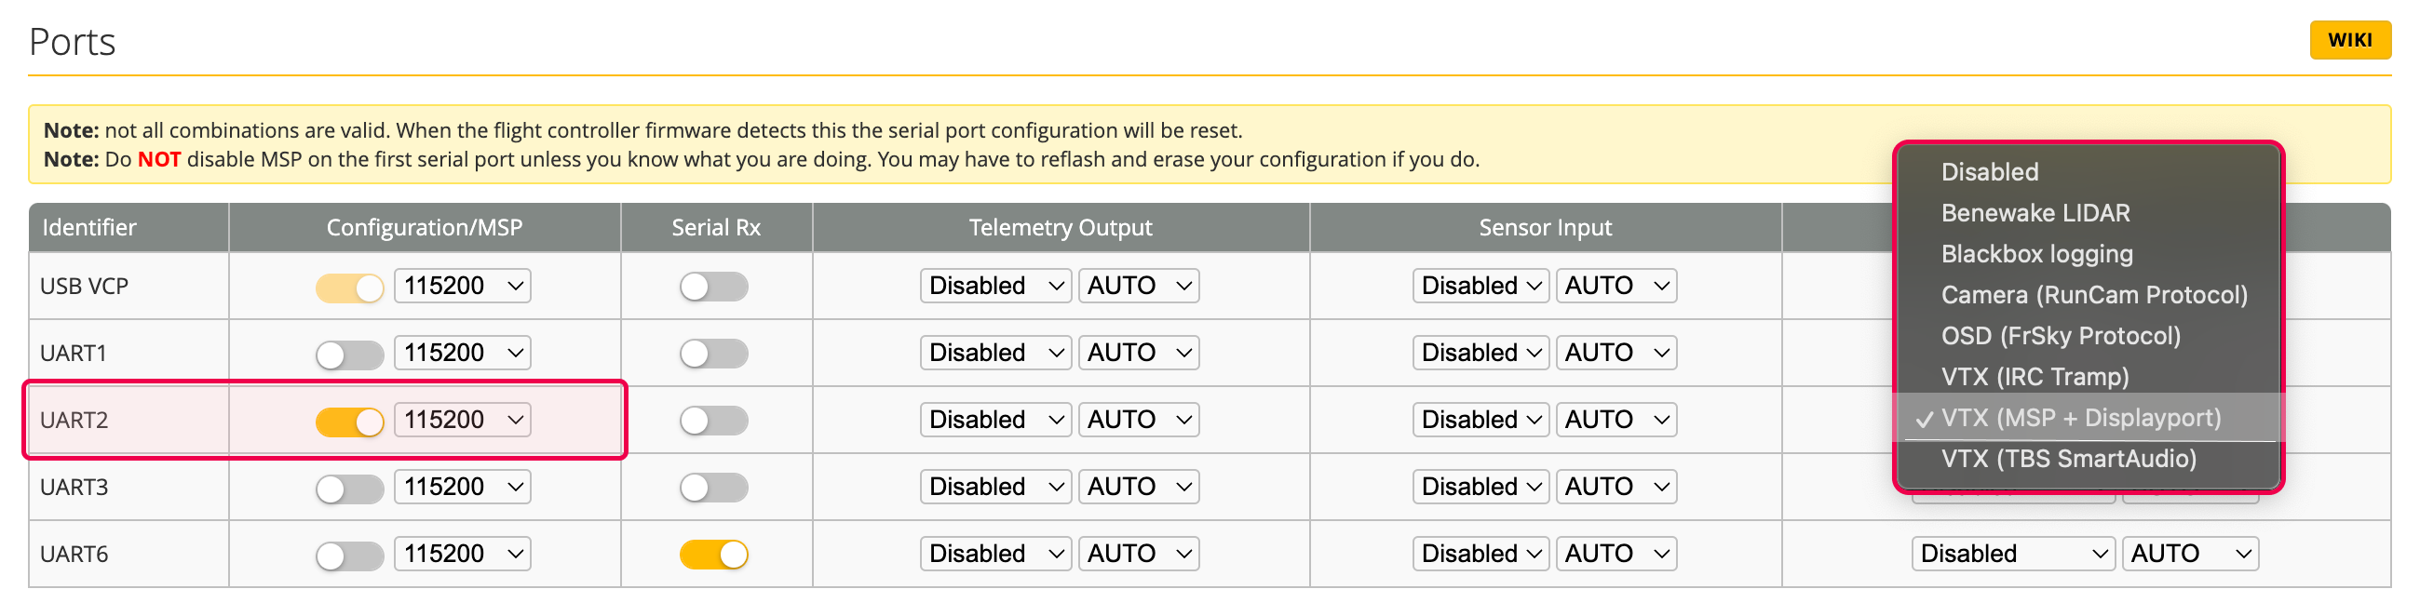Expand UART1 Telemetry Output Disabled dropdown
Image resolution: width=2420 pixels, height=616 pixels.
(x=995, y=353)
